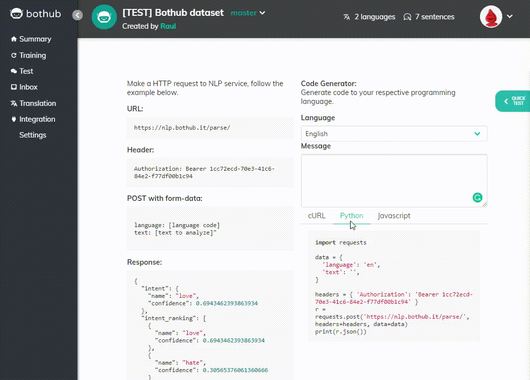Screen dimensions: 530x380
Task: Open the Quick Test side panel
Action: point(513,101)
